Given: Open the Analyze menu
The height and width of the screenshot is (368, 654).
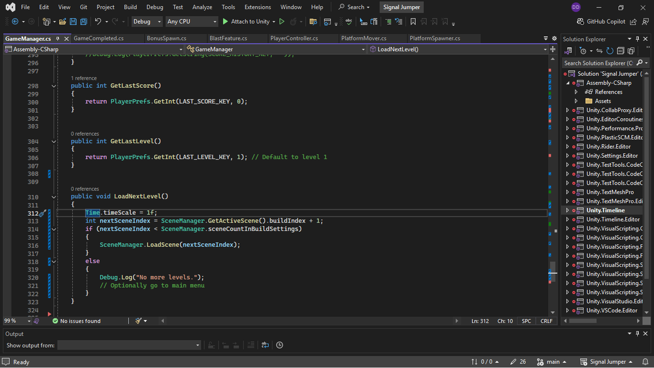Looking at the screenshot, I should 202,7.
